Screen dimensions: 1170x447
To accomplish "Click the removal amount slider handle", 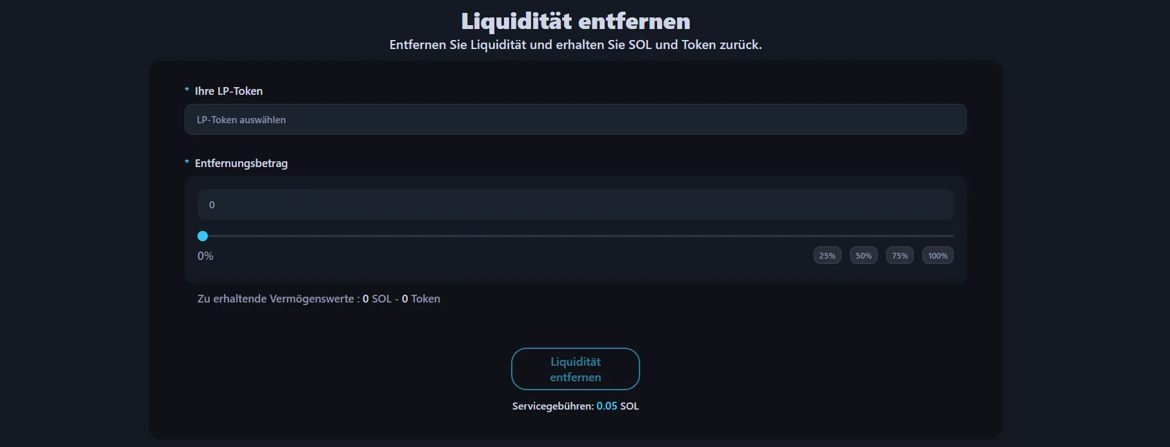I will (203, 236).
